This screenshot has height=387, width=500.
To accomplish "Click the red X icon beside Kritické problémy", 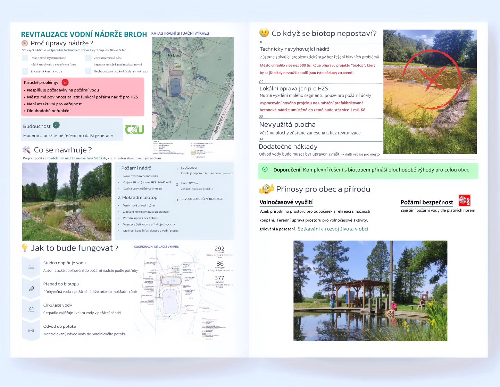I will coord(65,82).
